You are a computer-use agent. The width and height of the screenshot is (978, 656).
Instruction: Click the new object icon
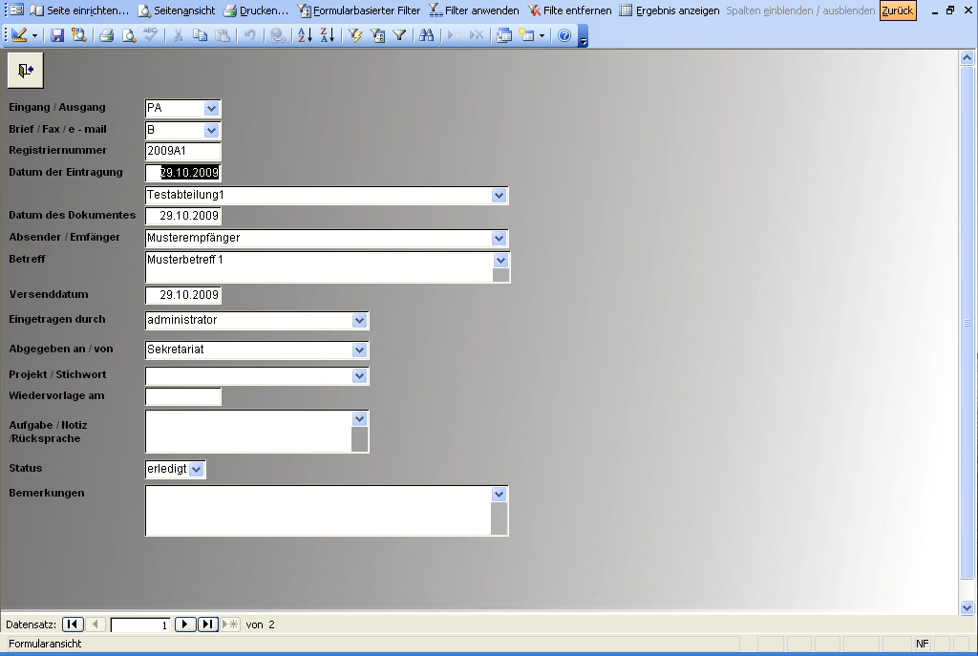point(527,35)
